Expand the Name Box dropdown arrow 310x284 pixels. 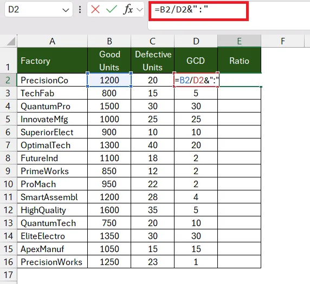click(66, 10)
